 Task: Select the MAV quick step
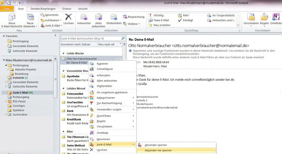pos(183,15)
